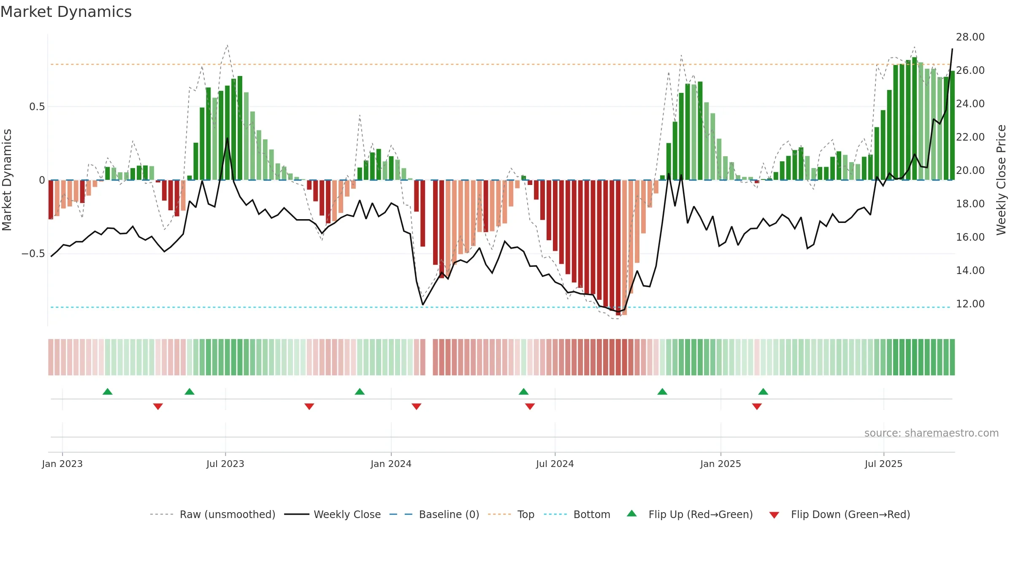
Task: Click the green flip-up triangle in May 2023
Action: coord(190,391)
